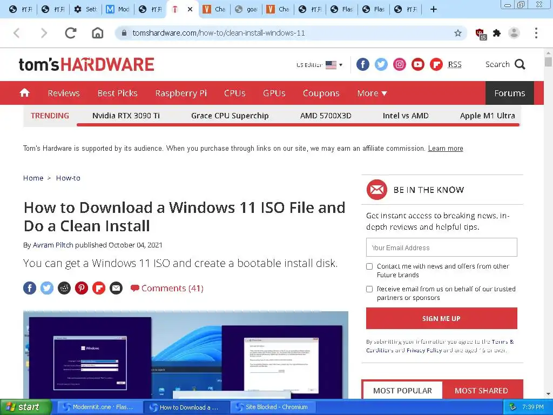The width and height of the screenshot is (553, 415).
Task: Check 'Receive email from us' checkbox
Action: (x=369, y=289)
